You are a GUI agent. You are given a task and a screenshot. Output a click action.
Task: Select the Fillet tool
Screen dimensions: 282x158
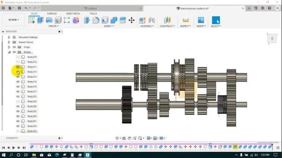[96, 20]
